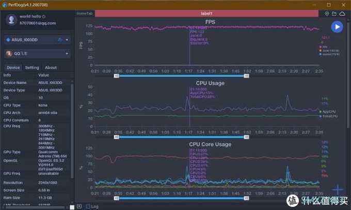Click the blue plus icon at bottom right
Screen dimensions: 351x210
point(337,189)
